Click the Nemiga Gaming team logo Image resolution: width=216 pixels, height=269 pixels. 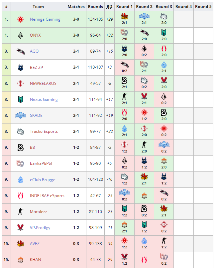coord(21,19)
